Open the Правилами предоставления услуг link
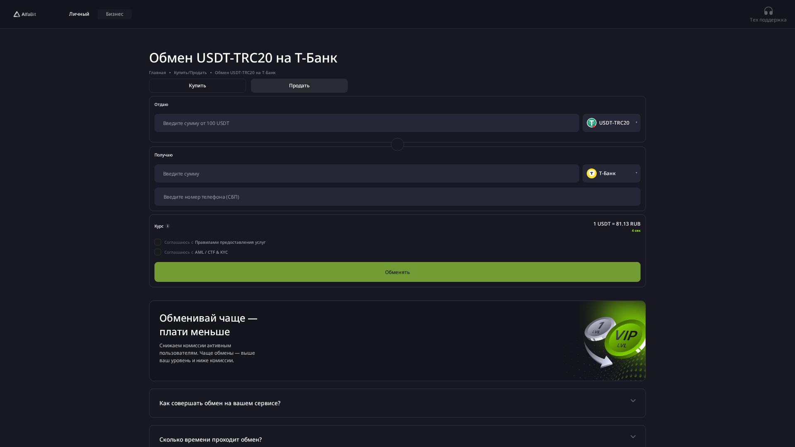Screen dimensions: 795x447 click(230, 242)
